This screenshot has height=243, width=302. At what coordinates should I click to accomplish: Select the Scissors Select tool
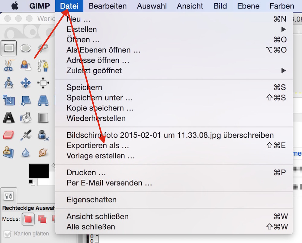click(x=9, y=66)
